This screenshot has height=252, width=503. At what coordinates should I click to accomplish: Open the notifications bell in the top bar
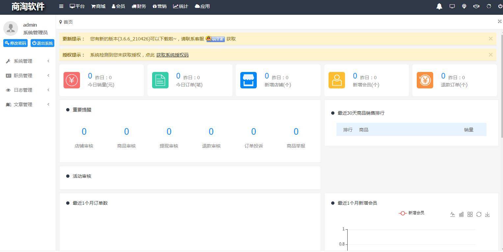439,6
